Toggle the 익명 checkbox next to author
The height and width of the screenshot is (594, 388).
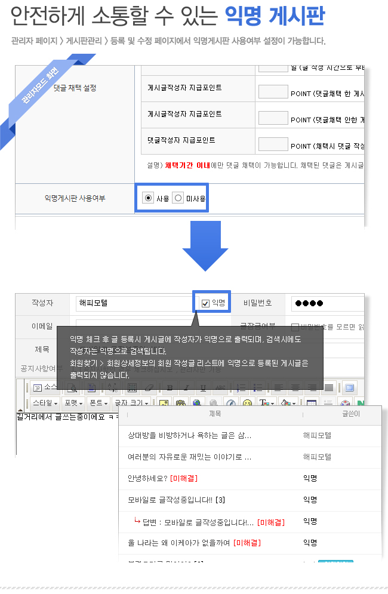pos(206,303)
